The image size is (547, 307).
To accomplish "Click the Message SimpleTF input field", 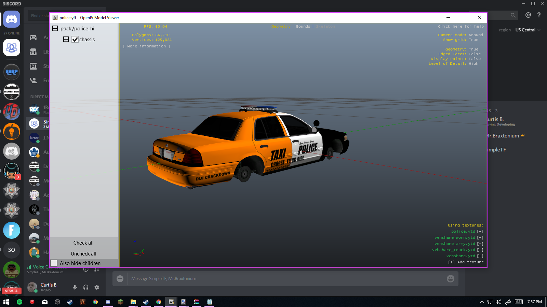I will tap(284, 279).
